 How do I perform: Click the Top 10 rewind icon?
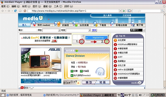pyautogui.click(x=117, y=36)
